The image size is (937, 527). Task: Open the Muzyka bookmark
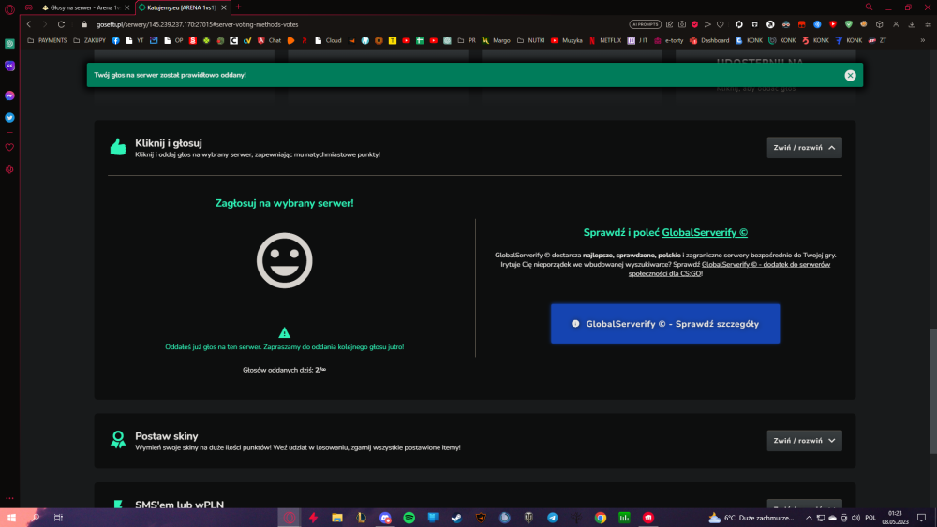pos(567,40)
